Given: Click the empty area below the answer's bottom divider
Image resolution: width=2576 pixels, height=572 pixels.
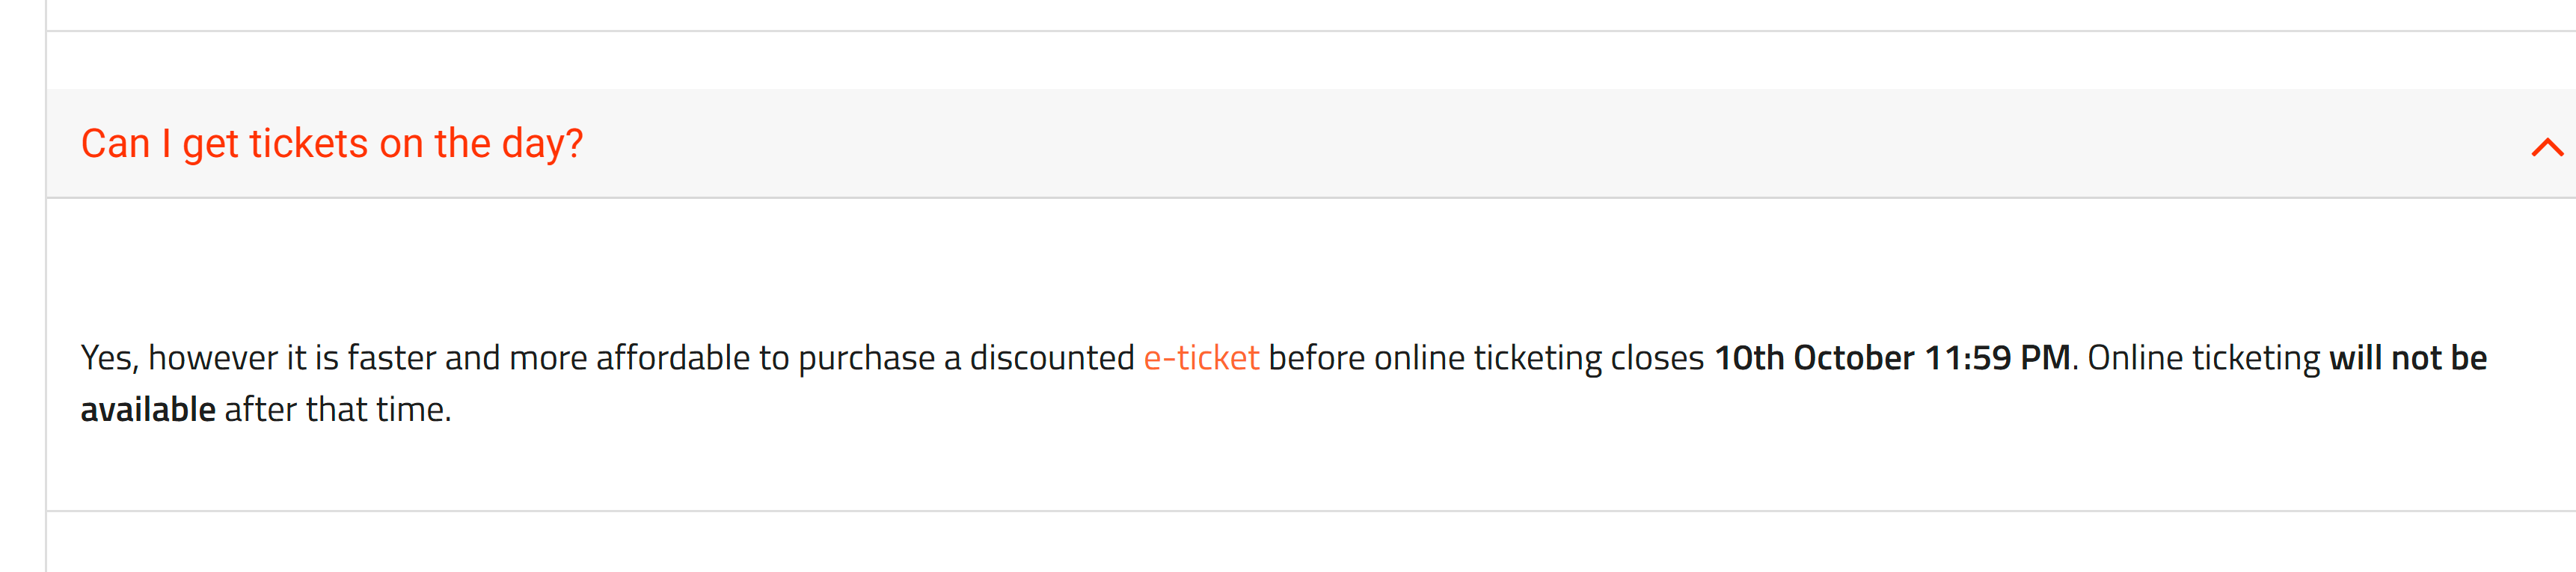Looking at the screenshot, I should 1300,545.
